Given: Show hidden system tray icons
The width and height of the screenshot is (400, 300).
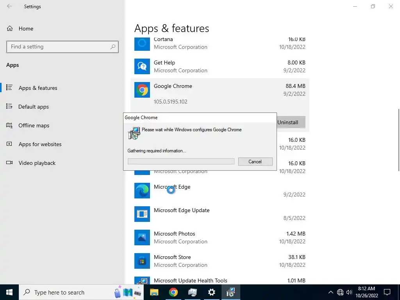Looking at the screenshot, I should click(x=330, y=292).
